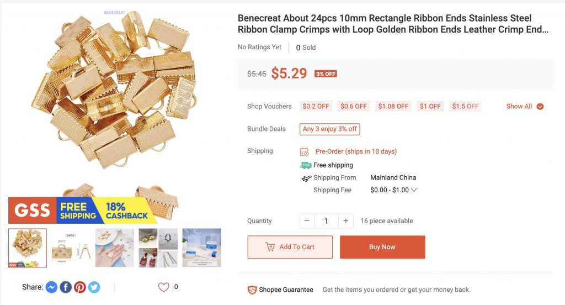The width and height of the screenshot is (565, 305).
Task: Share product on Twitter
Action: pos(94,287)
